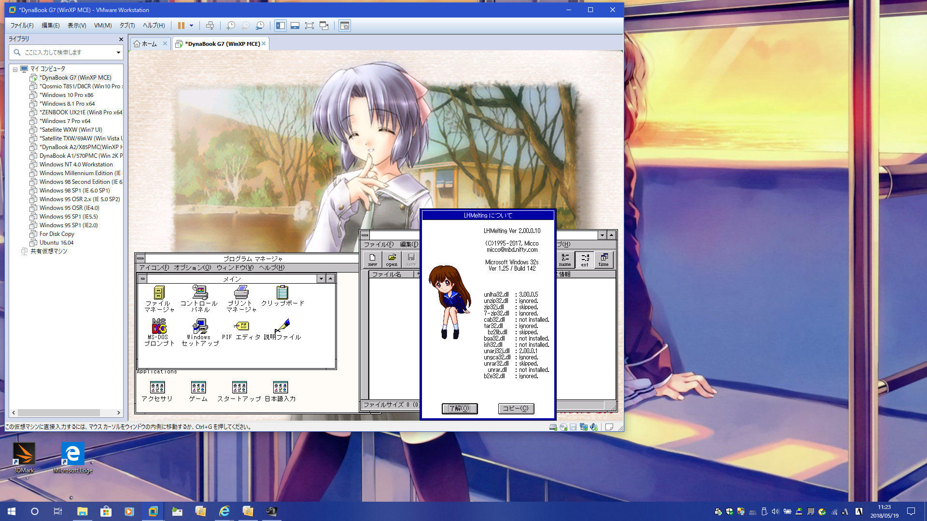Click the ファイル名 column header in LHMelting
Screen dimensions: 927x521
pyautogui.click(x=392, y=274)
